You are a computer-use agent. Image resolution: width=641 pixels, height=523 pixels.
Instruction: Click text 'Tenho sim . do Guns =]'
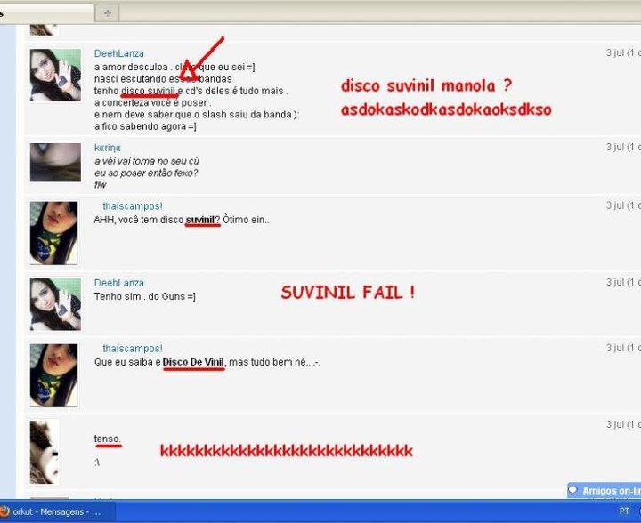pyautogui.click(x=145, y=296)
